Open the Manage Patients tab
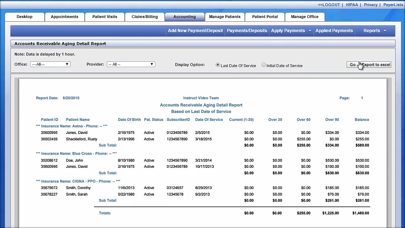Viewport: 405px width, 228px height. [225, 17]
